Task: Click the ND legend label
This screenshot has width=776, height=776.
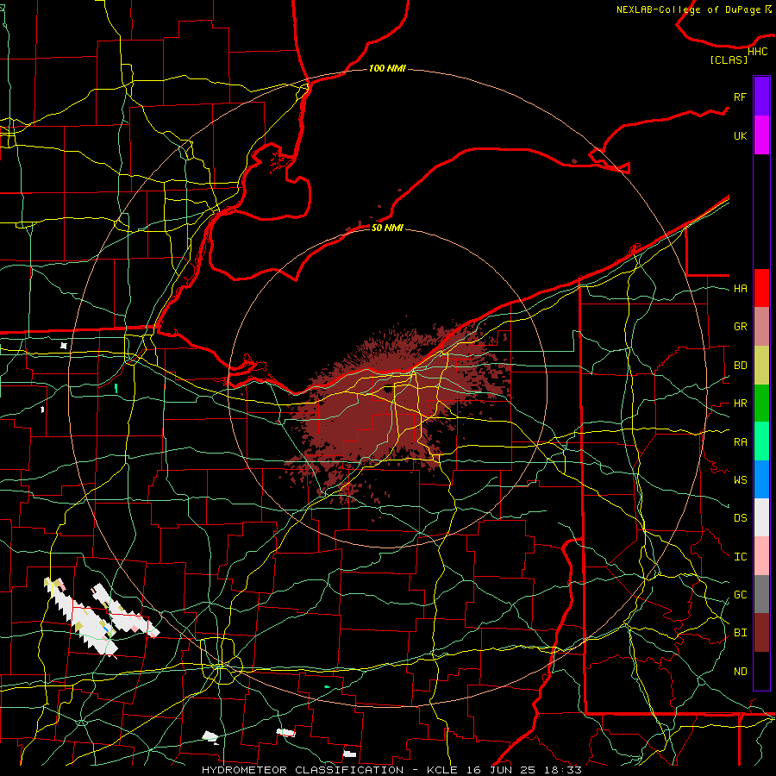Action: (740, 672)
